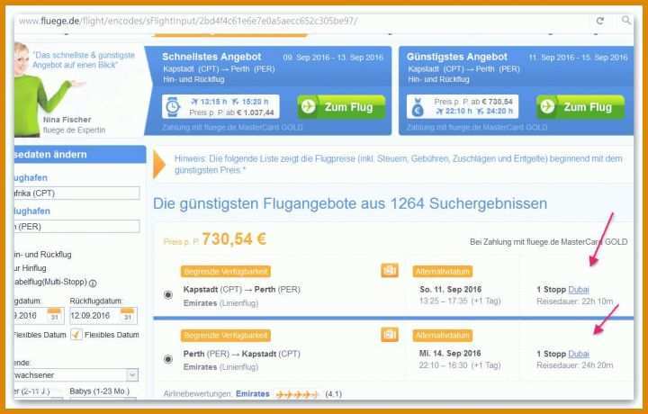Click Begrenzte Verfügbarkeit badge on outbound flight
Image resolution: width=648 pixels, height=414 pixels.
click(x=226, y=272)
